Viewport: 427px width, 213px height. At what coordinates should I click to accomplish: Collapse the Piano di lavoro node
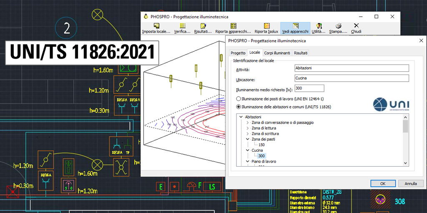point(248,161)
